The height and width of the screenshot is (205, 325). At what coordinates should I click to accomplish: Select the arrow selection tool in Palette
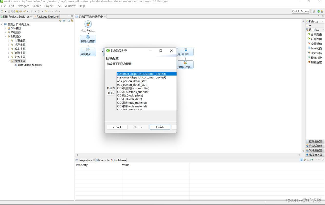pos(308,26)
